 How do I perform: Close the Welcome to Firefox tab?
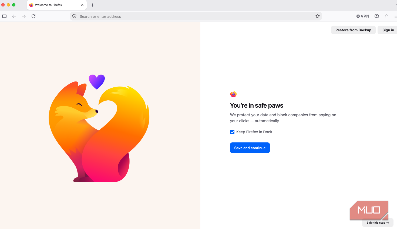[82, 5]
